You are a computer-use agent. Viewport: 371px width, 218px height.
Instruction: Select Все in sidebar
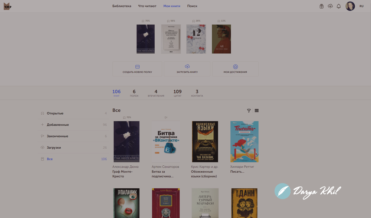click(x=73, y=159)
